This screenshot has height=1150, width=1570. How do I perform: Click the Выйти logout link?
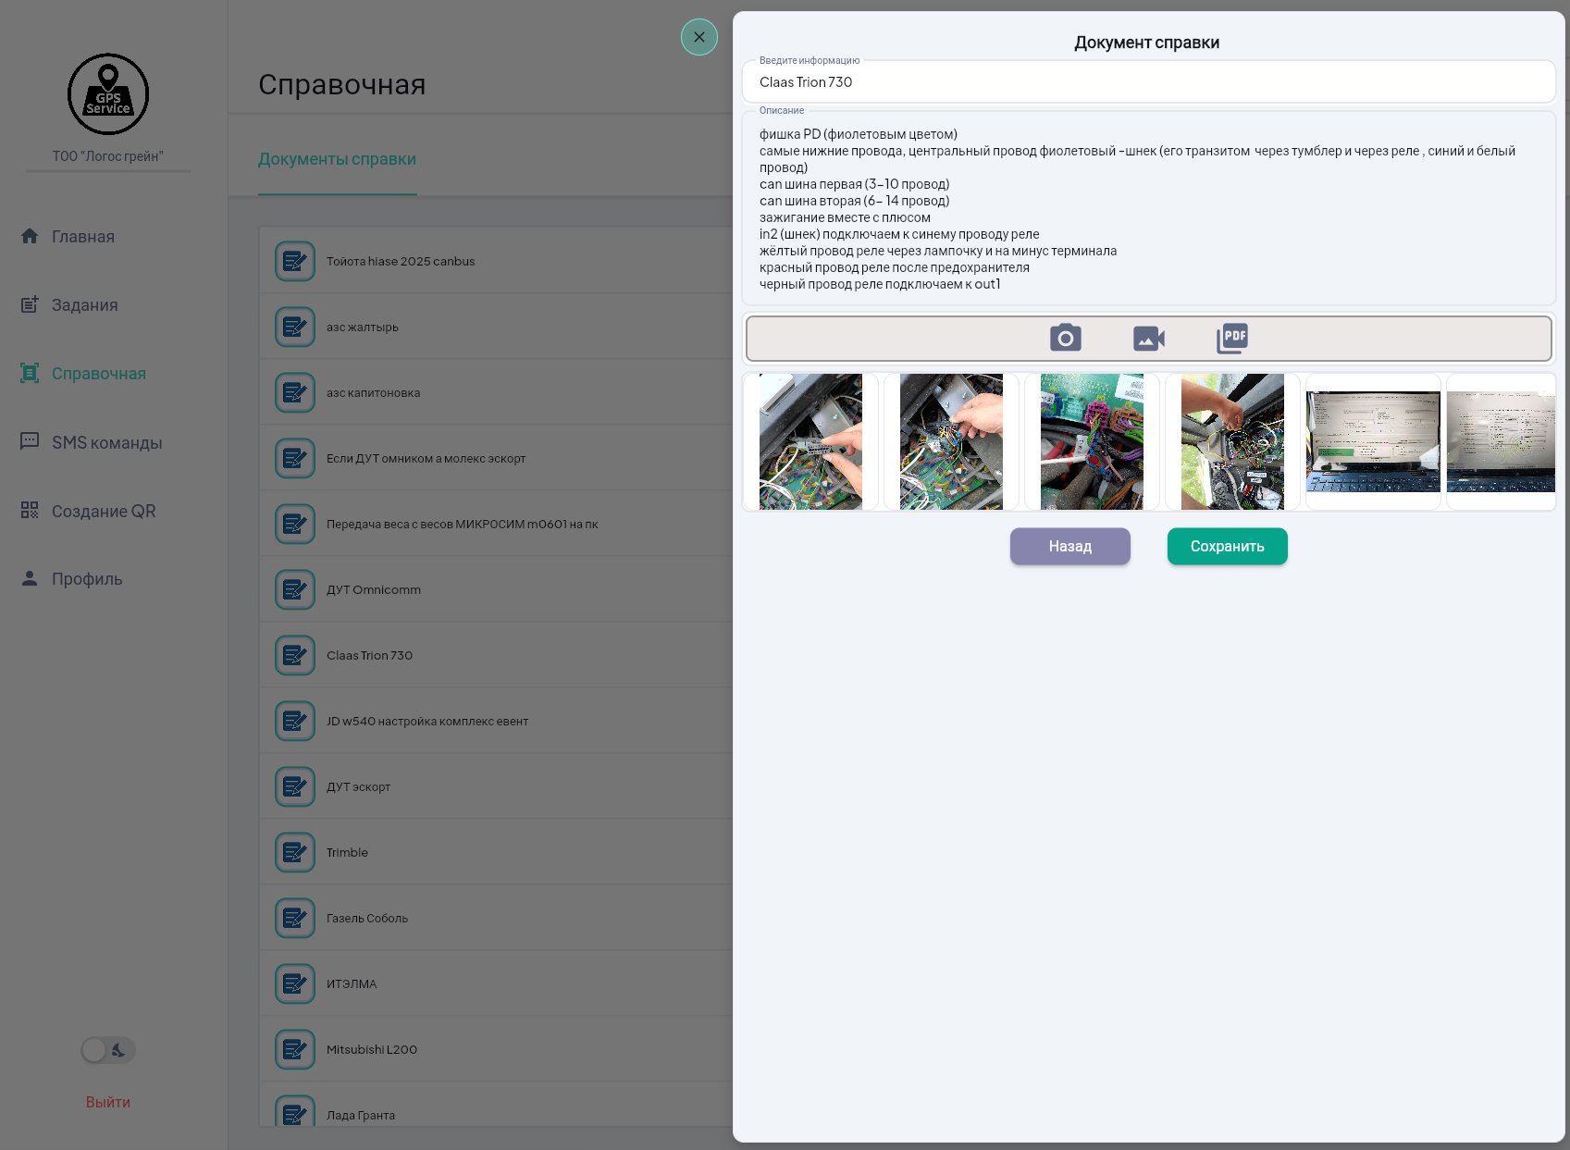[108, 1102]
